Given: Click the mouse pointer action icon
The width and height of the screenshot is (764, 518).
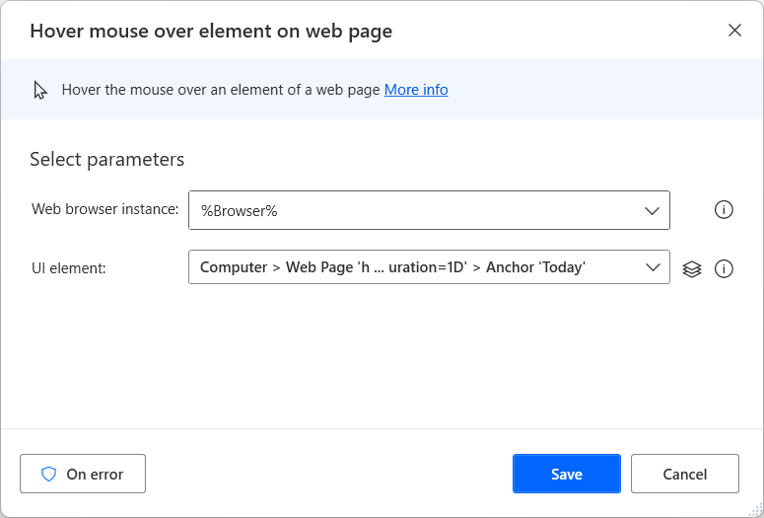Looking at the screenshot, I should (x=40, y=90).
